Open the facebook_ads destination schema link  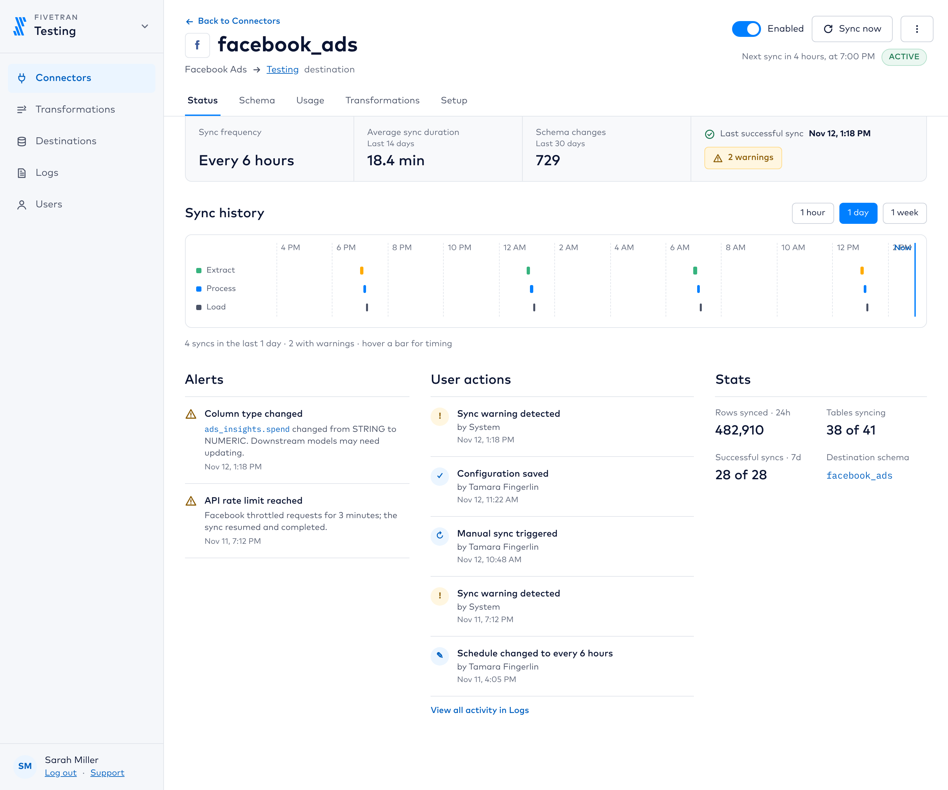pyautogui.click(x=859, y=475)
